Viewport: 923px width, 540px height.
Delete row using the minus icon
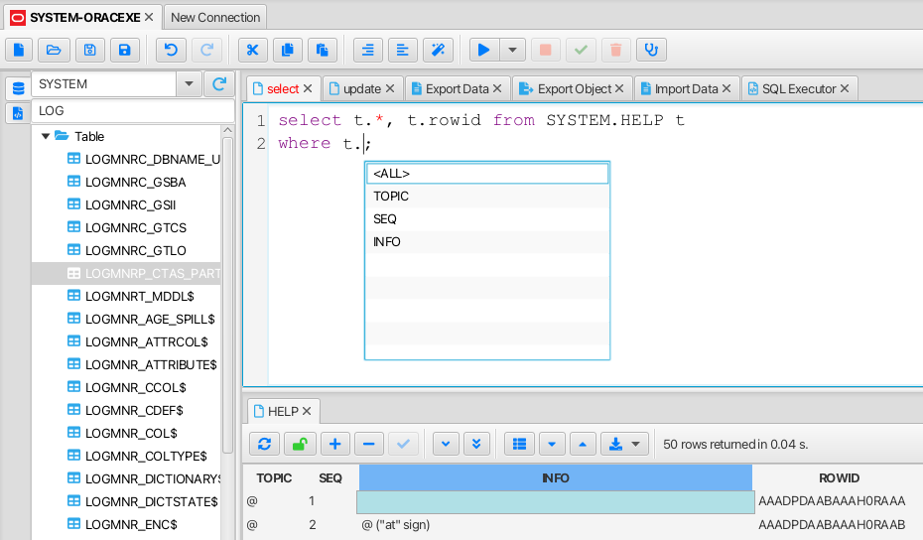pyautogui.click(x=368, y=444)
